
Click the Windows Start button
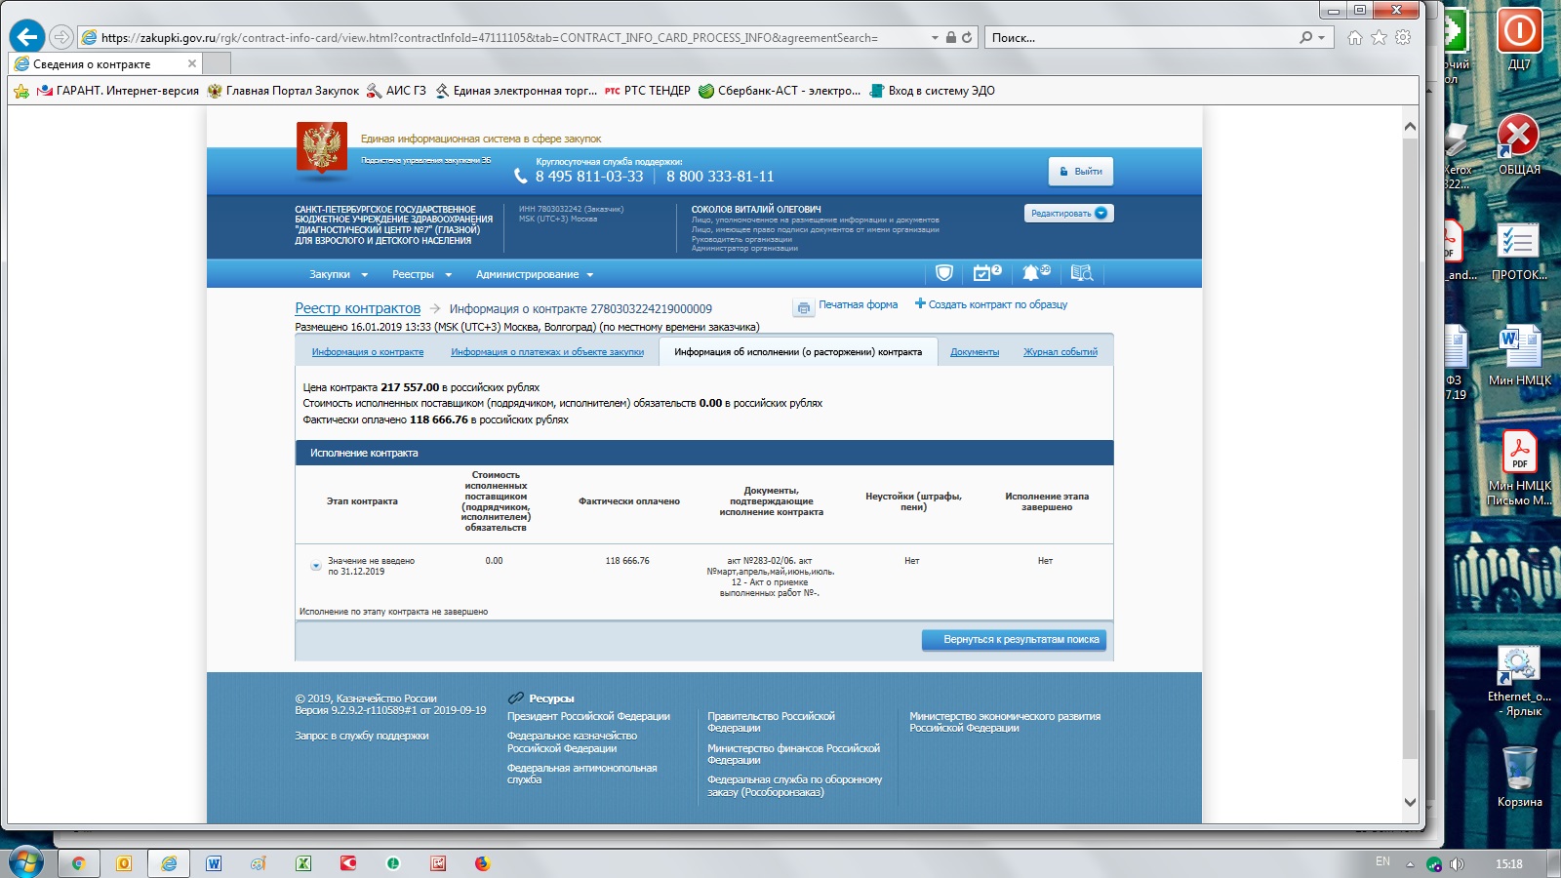point(25,863)
